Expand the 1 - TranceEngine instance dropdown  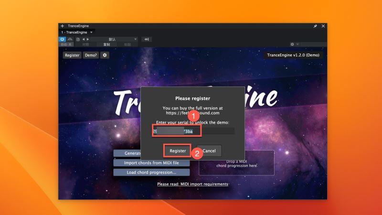click(x=91, y=32)
